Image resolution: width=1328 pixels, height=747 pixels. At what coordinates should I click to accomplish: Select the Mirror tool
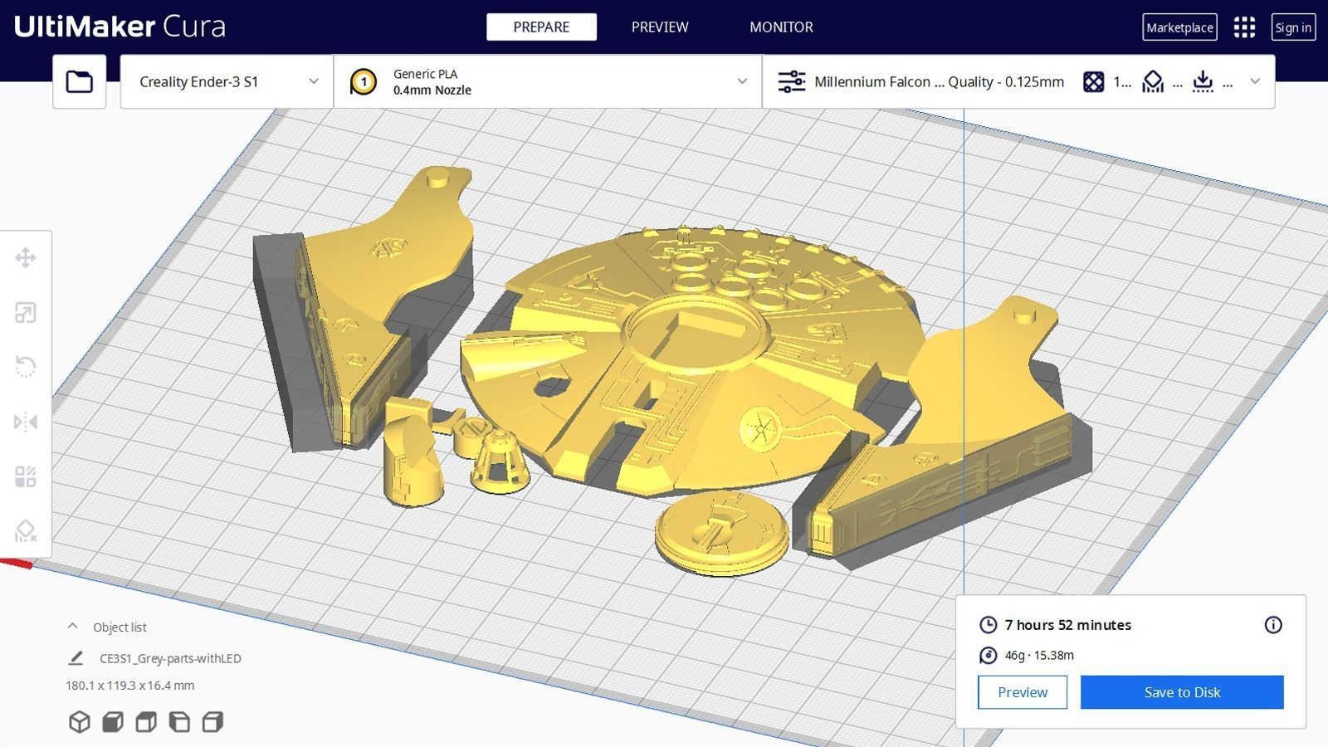pyautogui.click(x=26, y=422)
